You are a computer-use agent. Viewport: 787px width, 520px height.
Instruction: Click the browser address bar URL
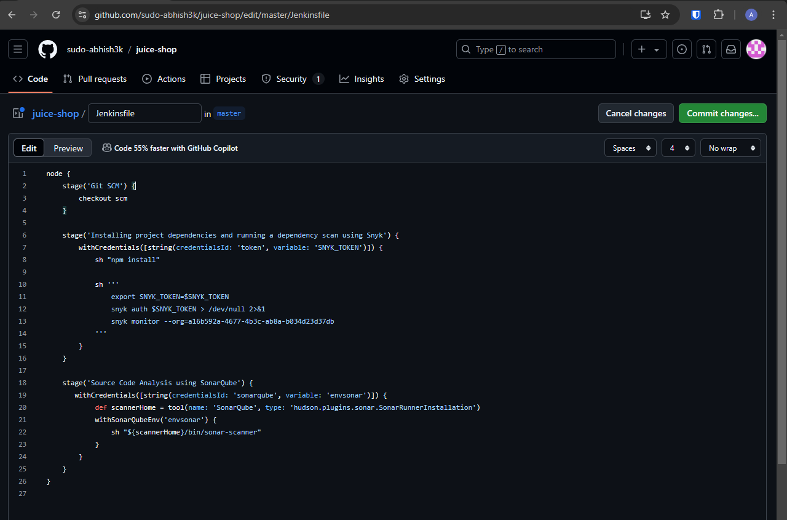pyautogui.click(x=212, y=15)
